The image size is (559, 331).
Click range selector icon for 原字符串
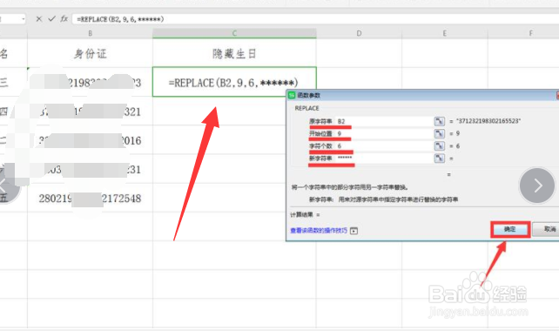440,121
